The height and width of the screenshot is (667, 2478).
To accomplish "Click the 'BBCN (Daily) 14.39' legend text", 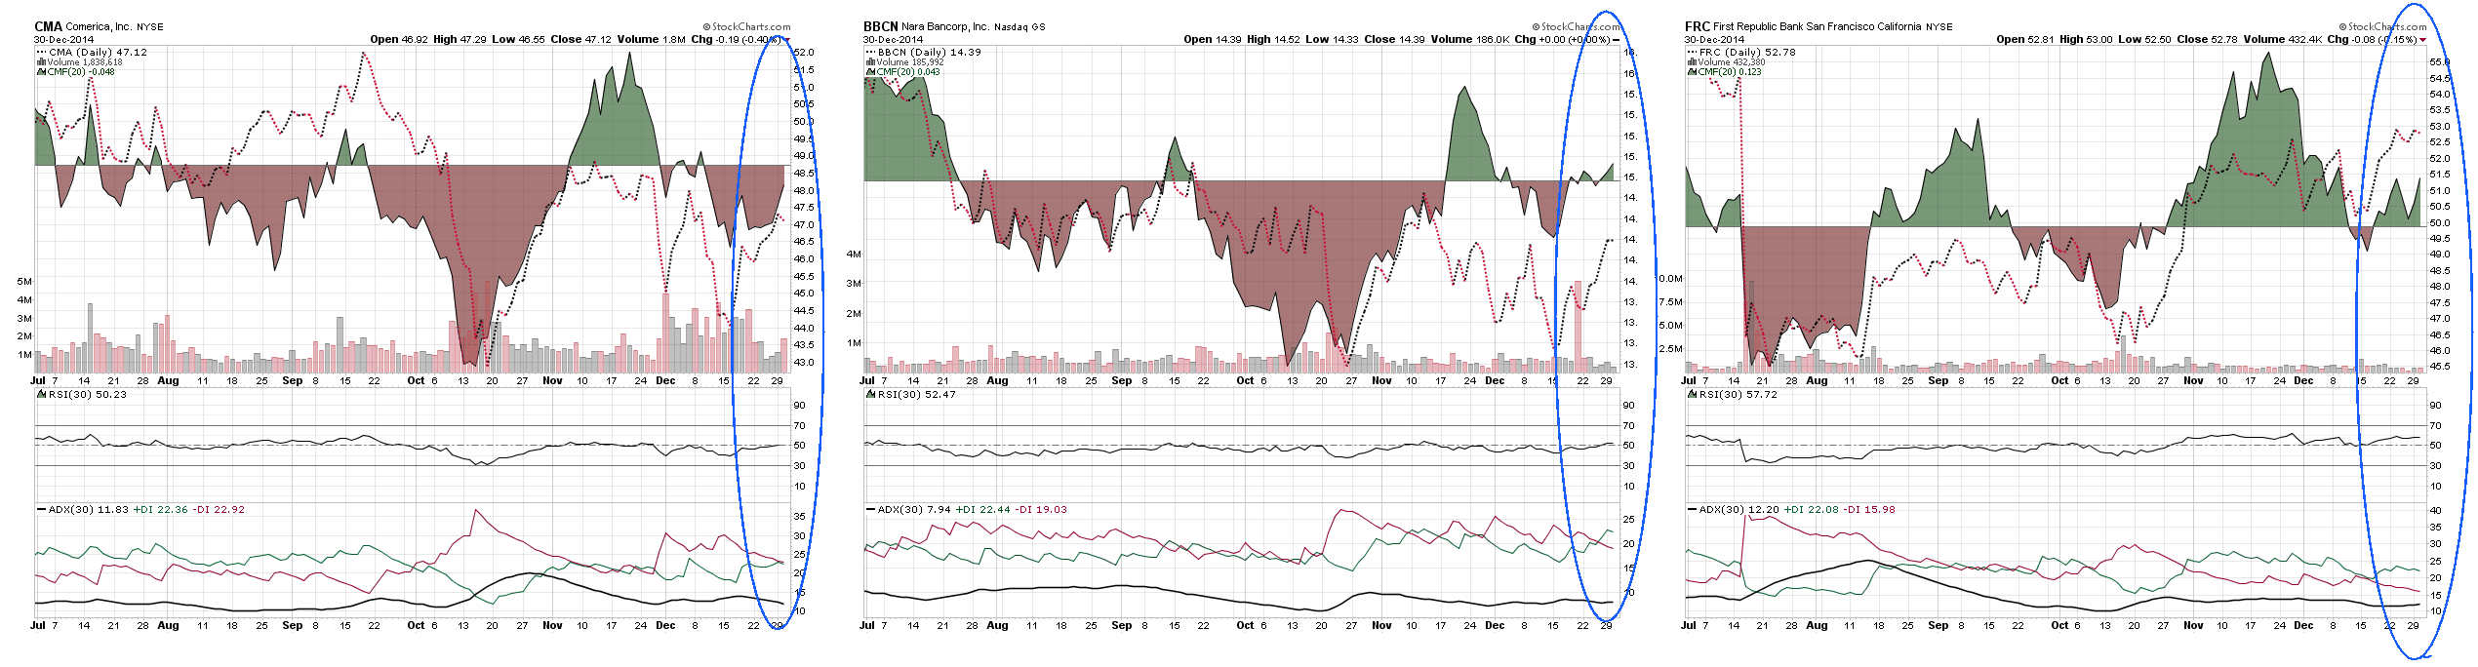I will 930,52.
